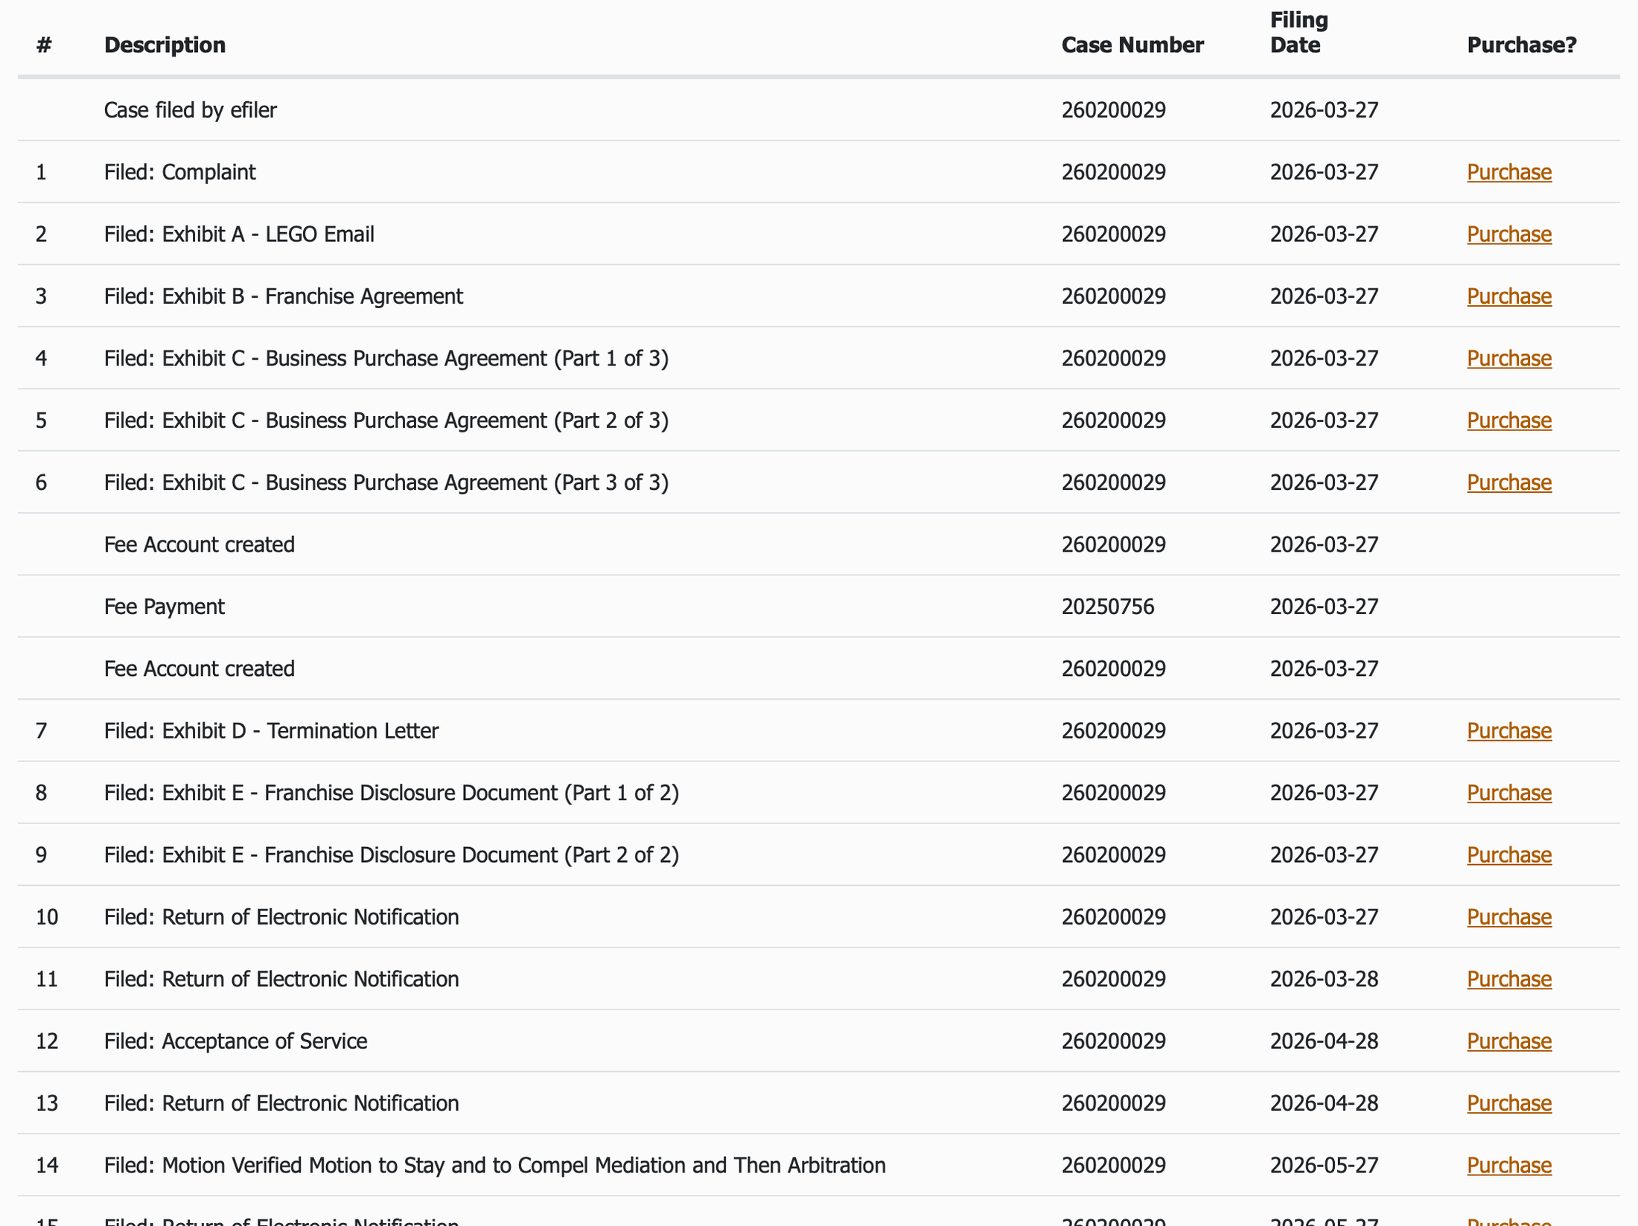Click case number in Fee Payment's preceding Fee Account row
The height and width of the screenshot is (1226, 1638).
(x=1113, y=544)
